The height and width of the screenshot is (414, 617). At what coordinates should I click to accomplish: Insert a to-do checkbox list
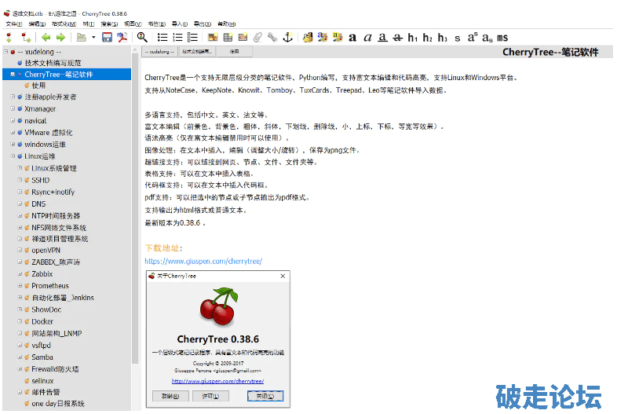click(x=193, y=37)
